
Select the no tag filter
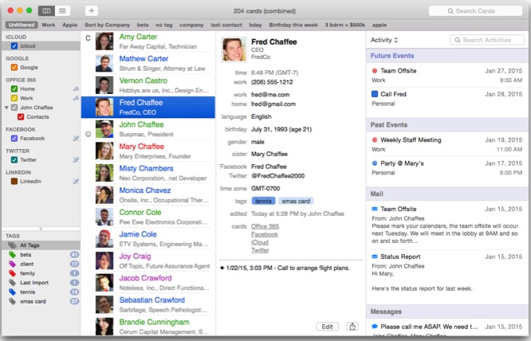[x=164, y=25]
